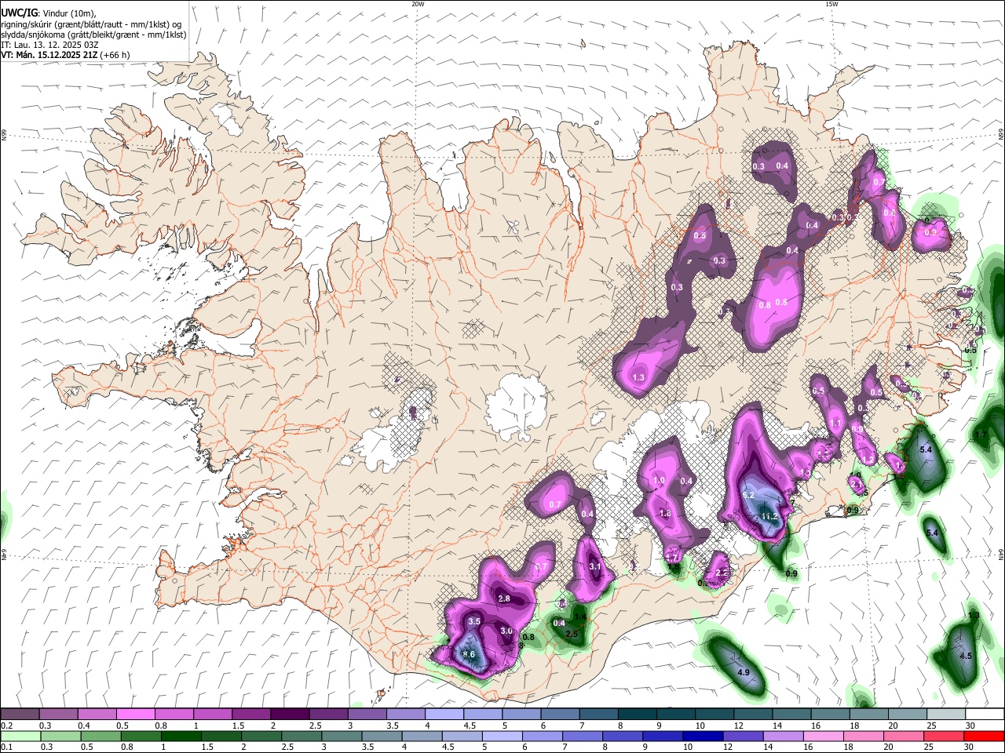Viewport: 1005px width, 753px height.
Task: Click the 1.1 snowfall value in the east
Action: [835, 423]
